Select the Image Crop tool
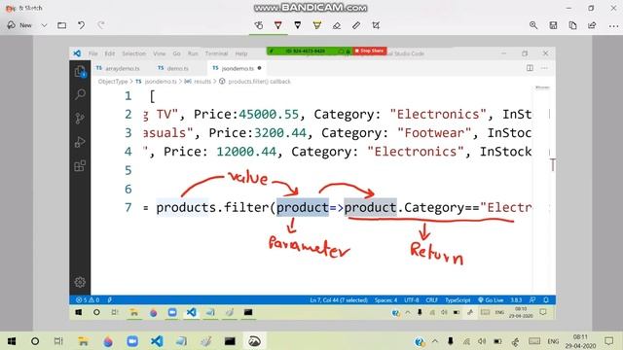Image resolution: width=623 pixels, height=350 pixels. [x=376, y=25]
